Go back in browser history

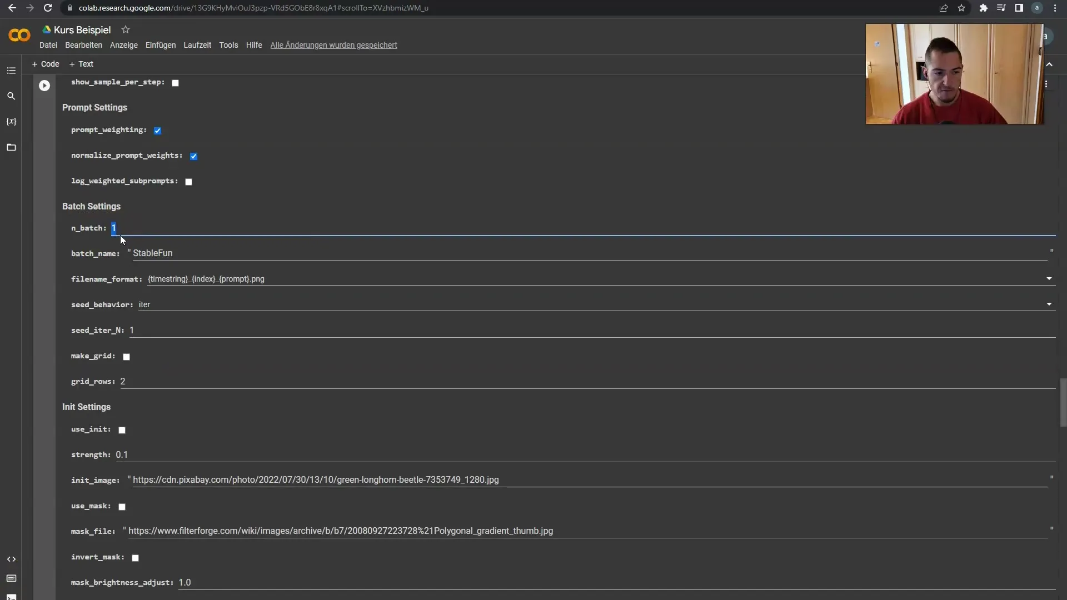tap(12, 8)
